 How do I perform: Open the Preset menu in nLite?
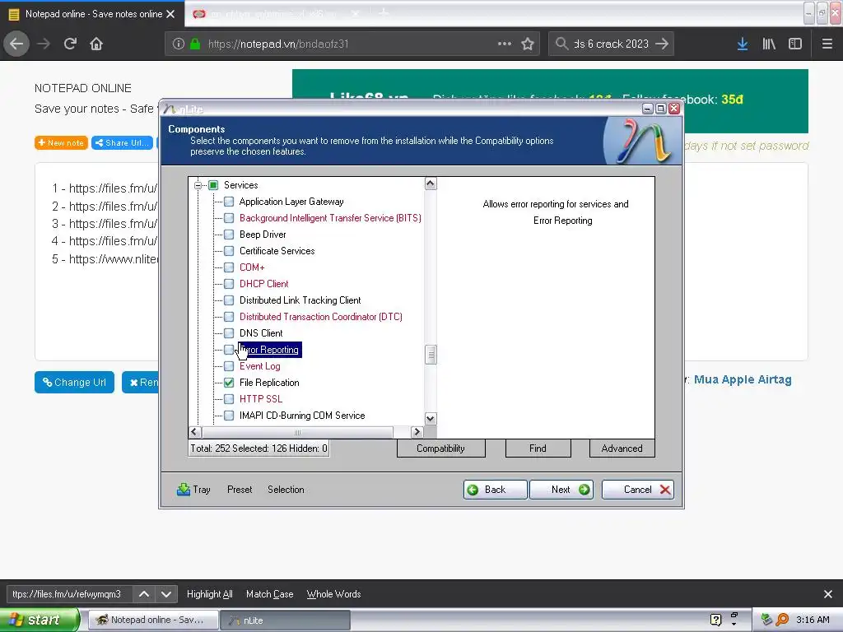point(240,490)
